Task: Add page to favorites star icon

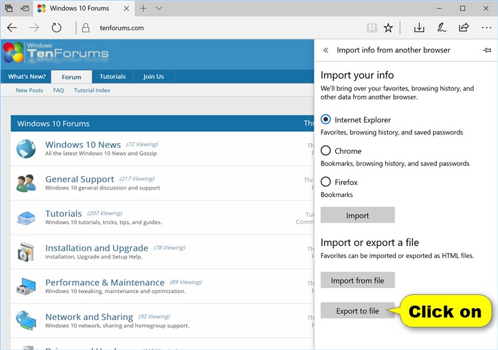Action: [388, 28]
